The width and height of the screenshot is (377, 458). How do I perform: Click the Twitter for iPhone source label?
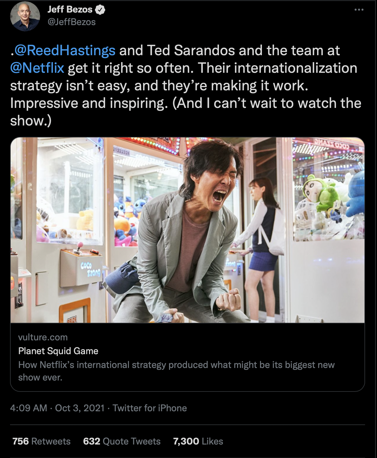point(150,408)
